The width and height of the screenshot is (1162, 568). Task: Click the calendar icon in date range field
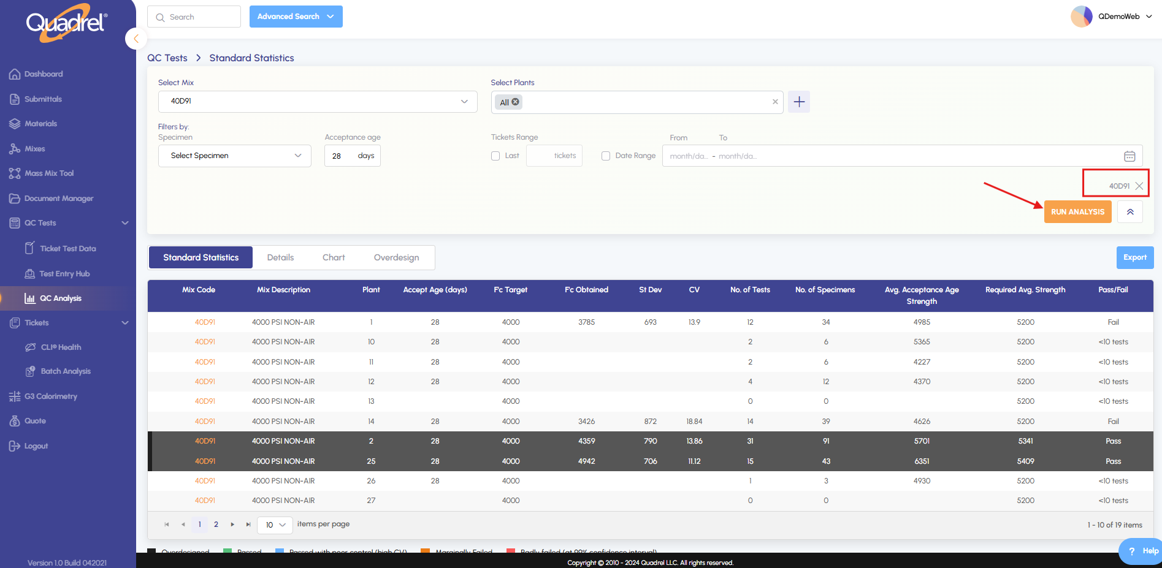pos(1129,156)
